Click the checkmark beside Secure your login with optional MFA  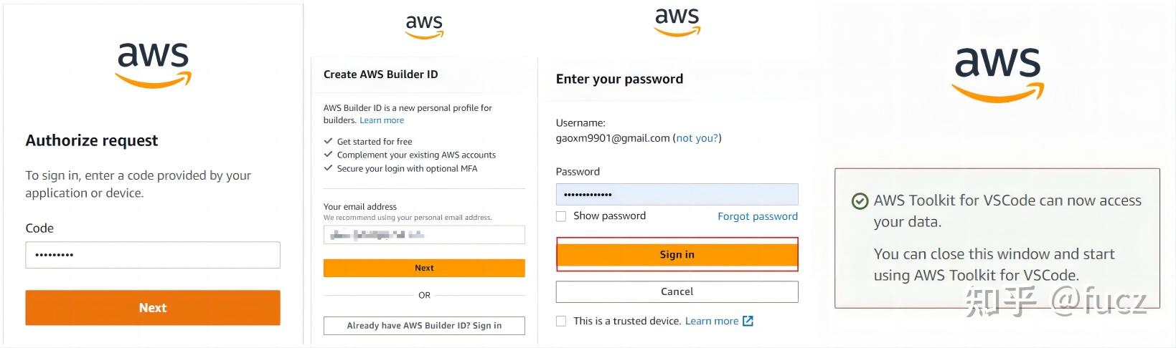(328, 168)
